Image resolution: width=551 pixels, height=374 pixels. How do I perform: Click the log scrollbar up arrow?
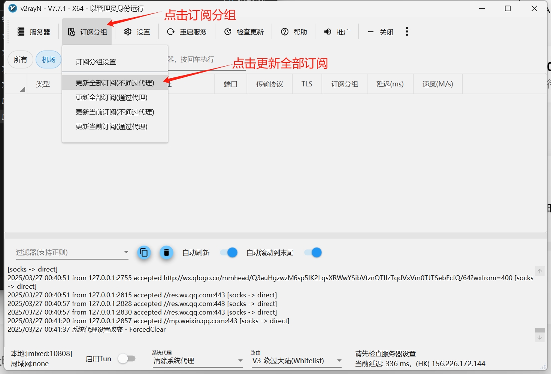pos(540,272)
